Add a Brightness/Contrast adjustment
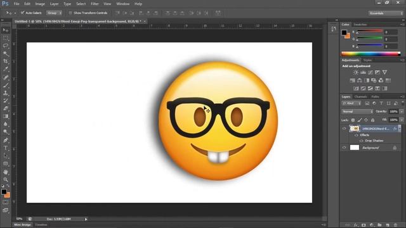The height and width of the screenshot is (228, 406). click(356, 72)
